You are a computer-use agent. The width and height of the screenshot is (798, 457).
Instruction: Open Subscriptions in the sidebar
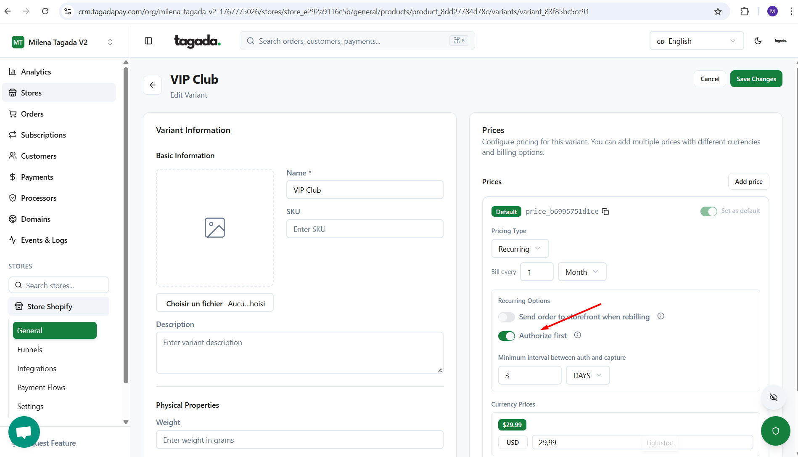tap(43, 135)
